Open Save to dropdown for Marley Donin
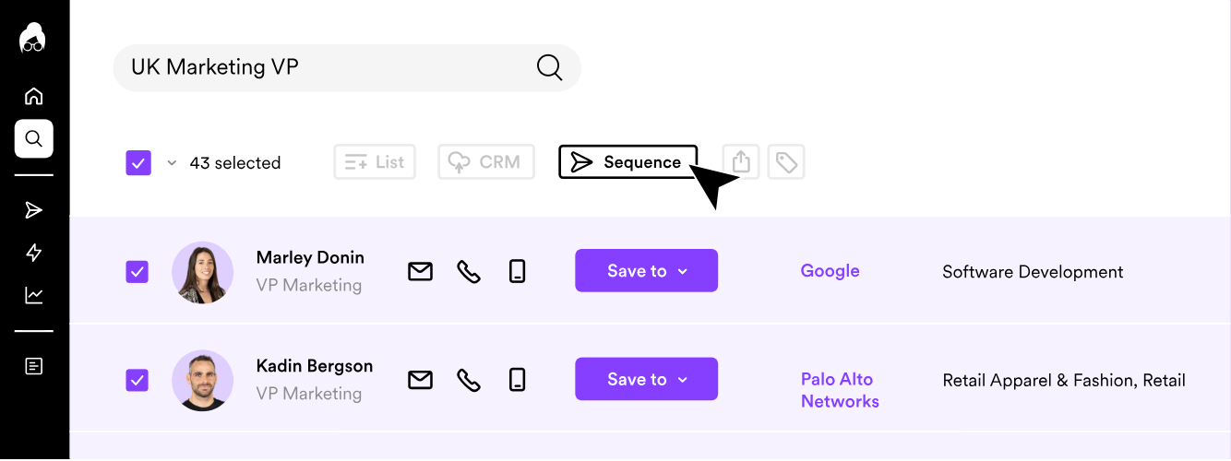Image resolution: width=1231 pixels, height=461 pixels. 646,271
